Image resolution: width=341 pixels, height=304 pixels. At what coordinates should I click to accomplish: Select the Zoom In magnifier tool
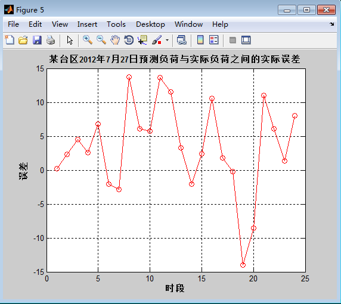(88, 40)
